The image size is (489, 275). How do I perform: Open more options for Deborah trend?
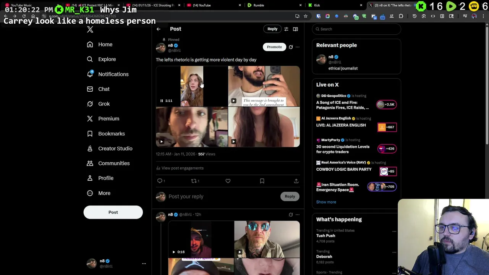coord(394,252)
